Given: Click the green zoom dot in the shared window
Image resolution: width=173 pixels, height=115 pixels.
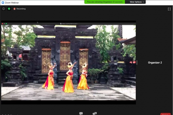Looking at the screenshot, I should pyautogui.click(x=6, y=24).
